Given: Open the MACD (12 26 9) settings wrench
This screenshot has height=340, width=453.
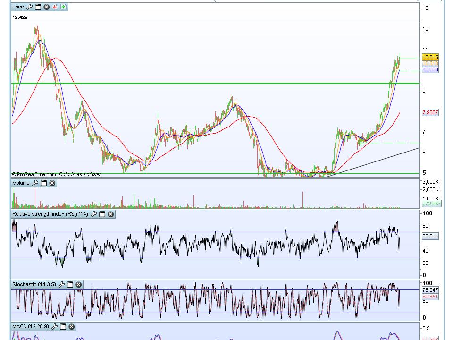Looking at the screenshot, I should pos(54,327).
